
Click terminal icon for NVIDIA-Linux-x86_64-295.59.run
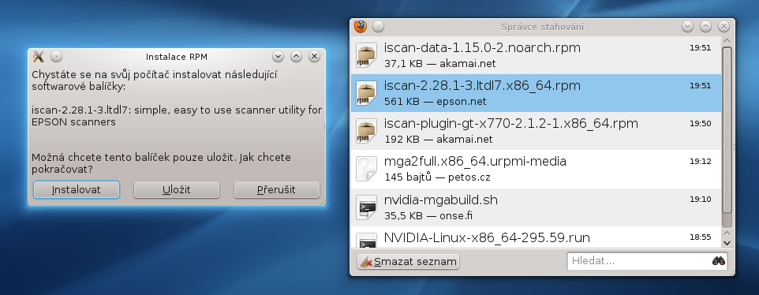366,241
